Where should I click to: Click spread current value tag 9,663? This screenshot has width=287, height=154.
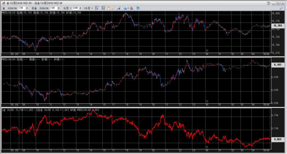[x=278, y=139]
